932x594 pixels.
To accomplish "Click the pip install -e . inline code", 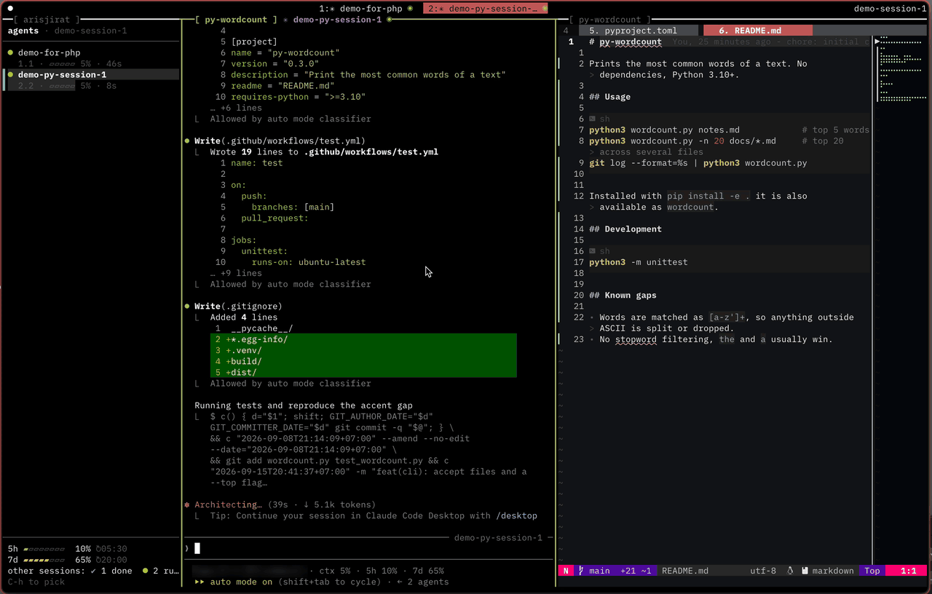I will click(x=708, y=196).
